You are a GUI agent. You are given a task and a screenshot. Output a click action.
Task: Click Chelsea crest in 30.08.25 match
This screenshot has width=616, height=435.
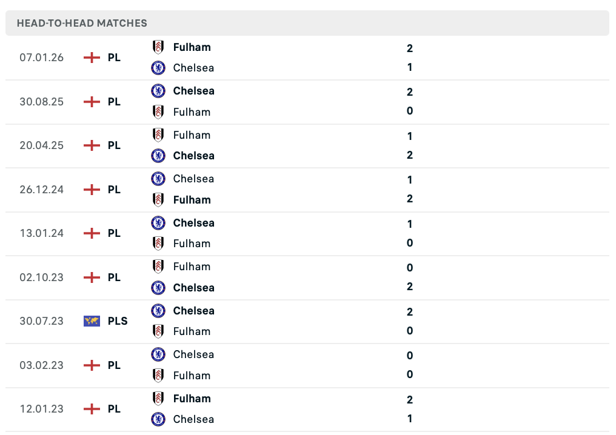(158, 91)
